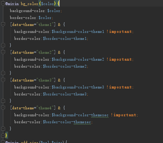Viewport: 163px width, 143px height.
Task: Click the highlighted closing yellow brace of bg_color
Action: [x=6, y=135]
